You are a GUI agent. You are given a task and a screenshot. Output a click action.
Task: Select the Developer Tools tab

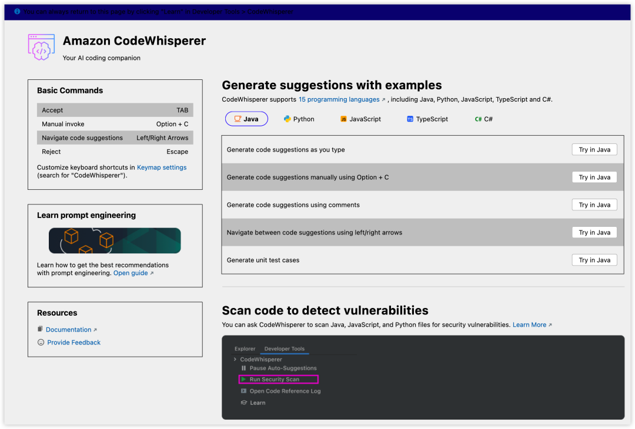pos(285,349)
